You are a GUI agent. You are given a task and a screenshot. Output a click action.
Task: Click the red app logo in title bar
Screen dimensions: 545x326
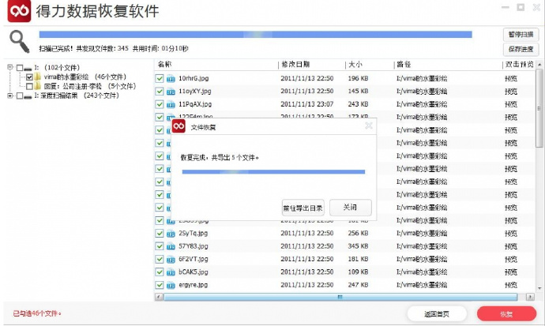pyautogui.click(x=19, y=10)
